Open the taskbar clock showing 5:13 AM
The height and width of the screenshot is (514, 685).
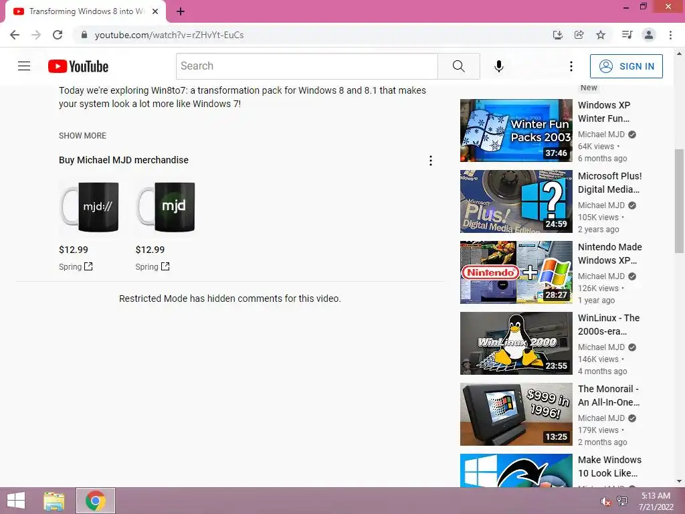tap(656, 501)
